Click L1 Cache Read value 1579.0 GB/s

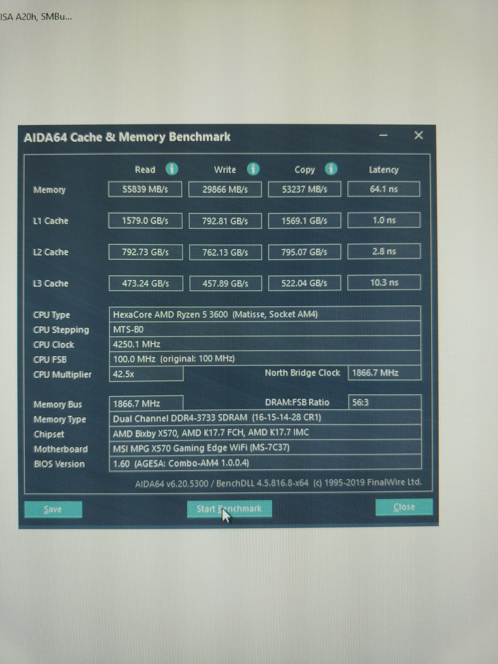(x=145, y=221)
